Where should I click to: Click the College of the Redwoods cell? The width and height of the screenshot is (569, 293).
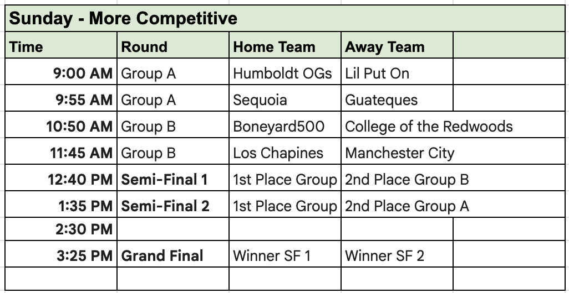tap(428, 127)
